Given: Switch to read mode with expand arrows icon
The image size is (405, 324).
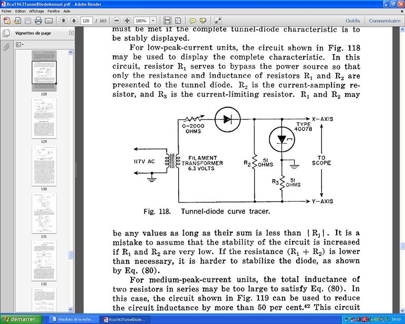Looking at the screenshot, I should [x=218, y=21].
